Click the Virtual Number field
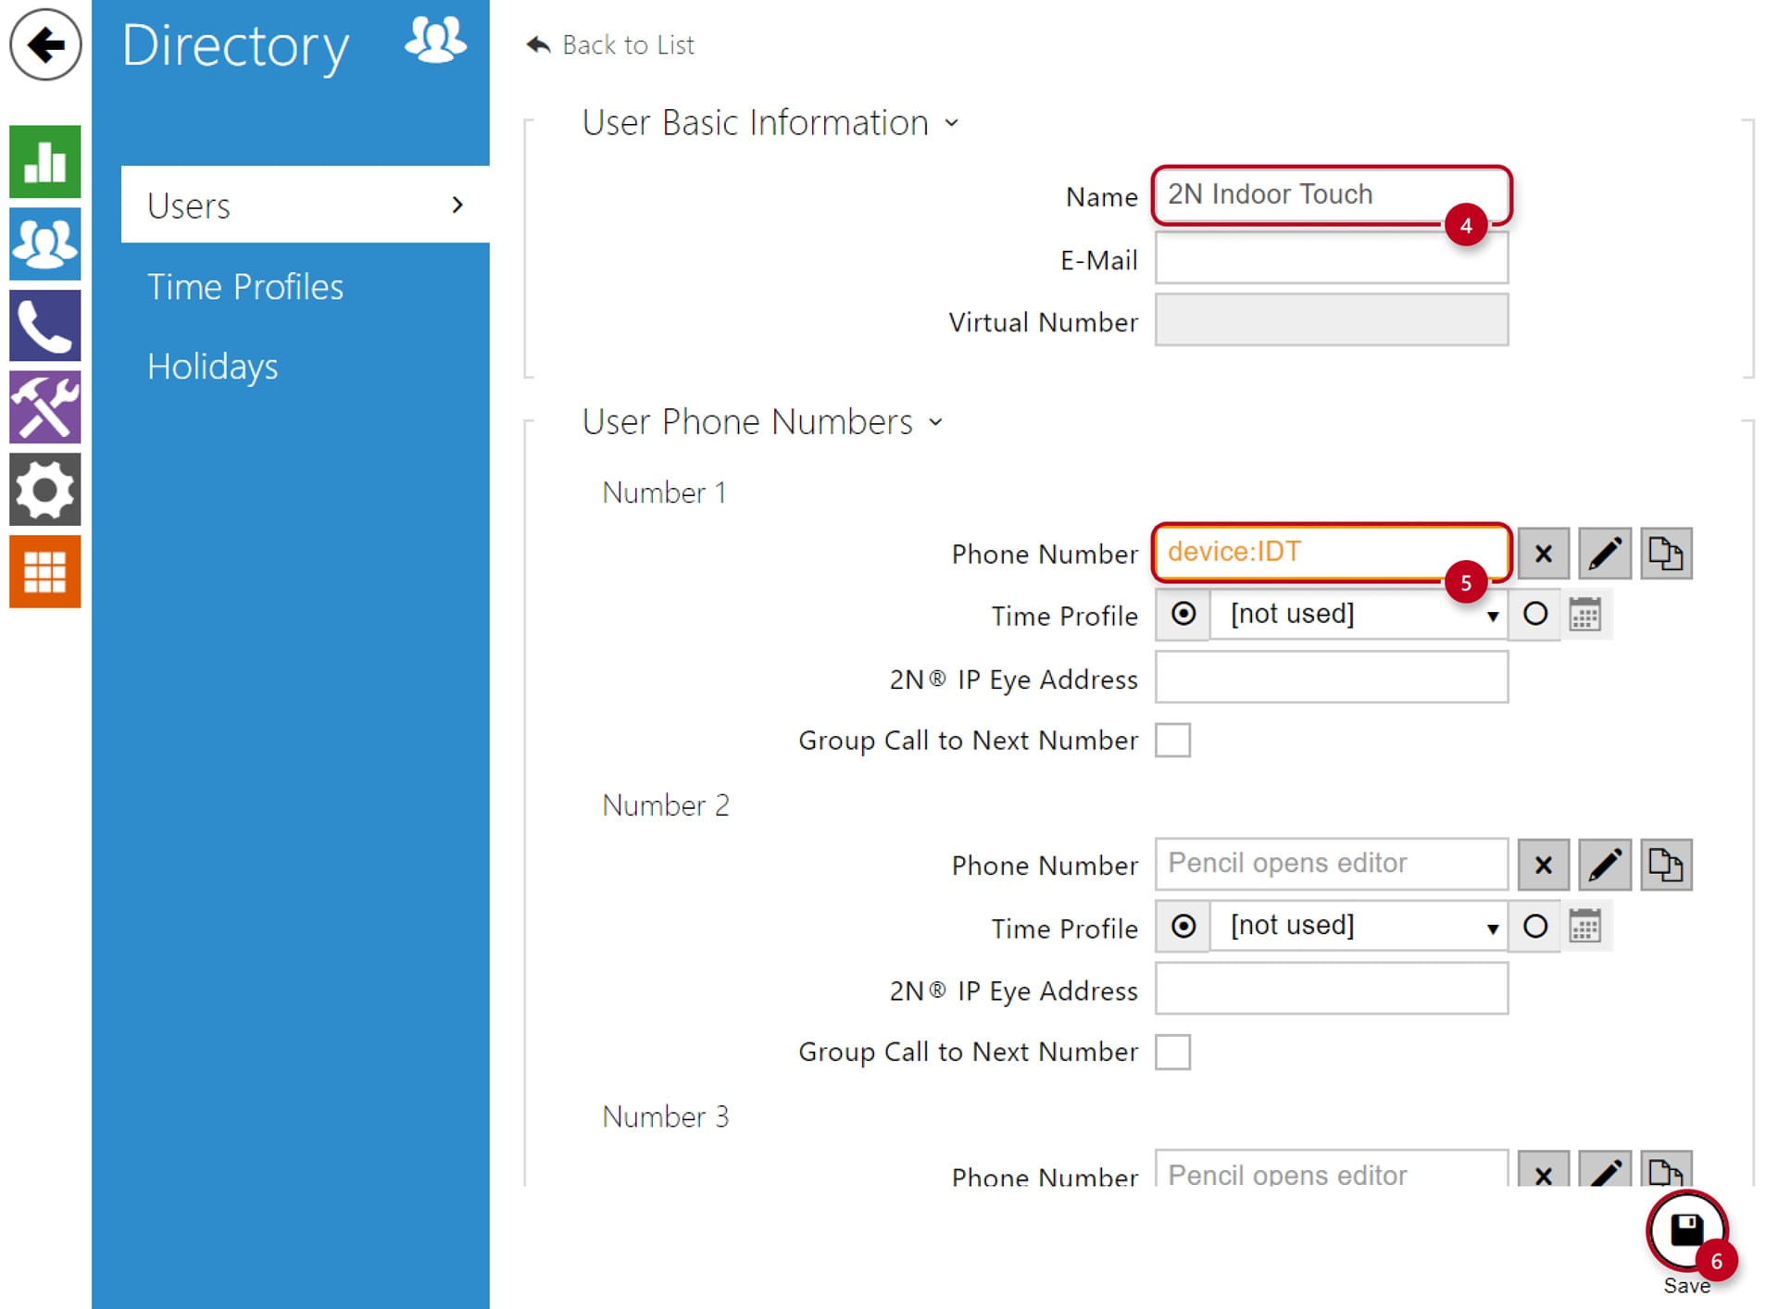The height and width of the screenshot is (1309, 1778). [x=1331, y=320]
